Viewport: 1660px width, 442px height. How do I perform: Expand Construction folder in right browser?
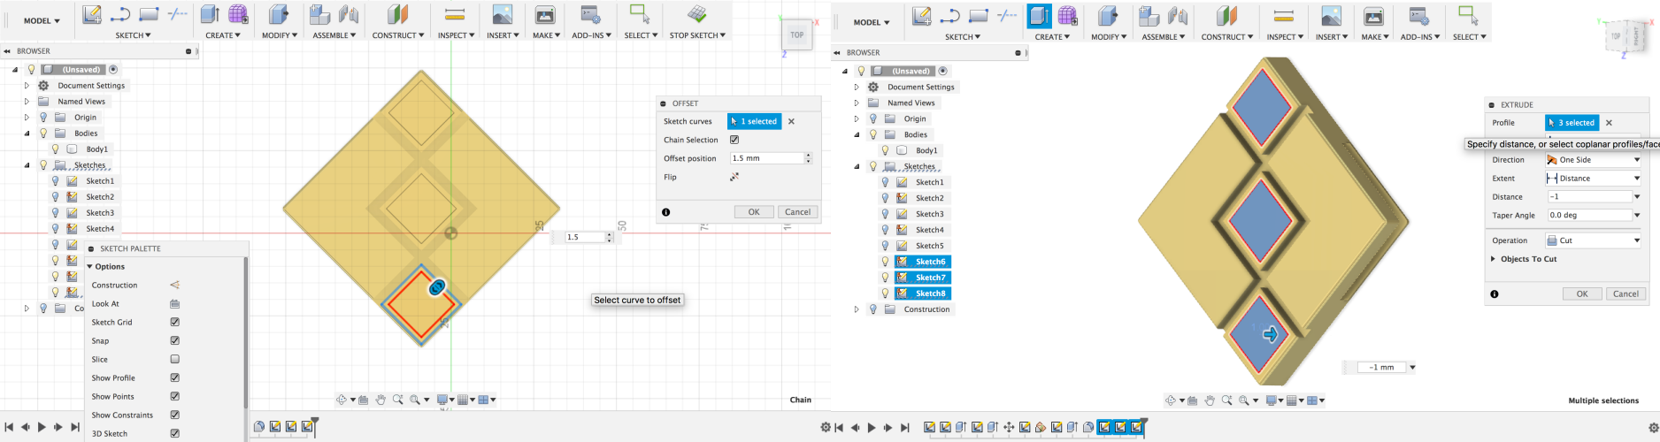click(x=857, y=309)
